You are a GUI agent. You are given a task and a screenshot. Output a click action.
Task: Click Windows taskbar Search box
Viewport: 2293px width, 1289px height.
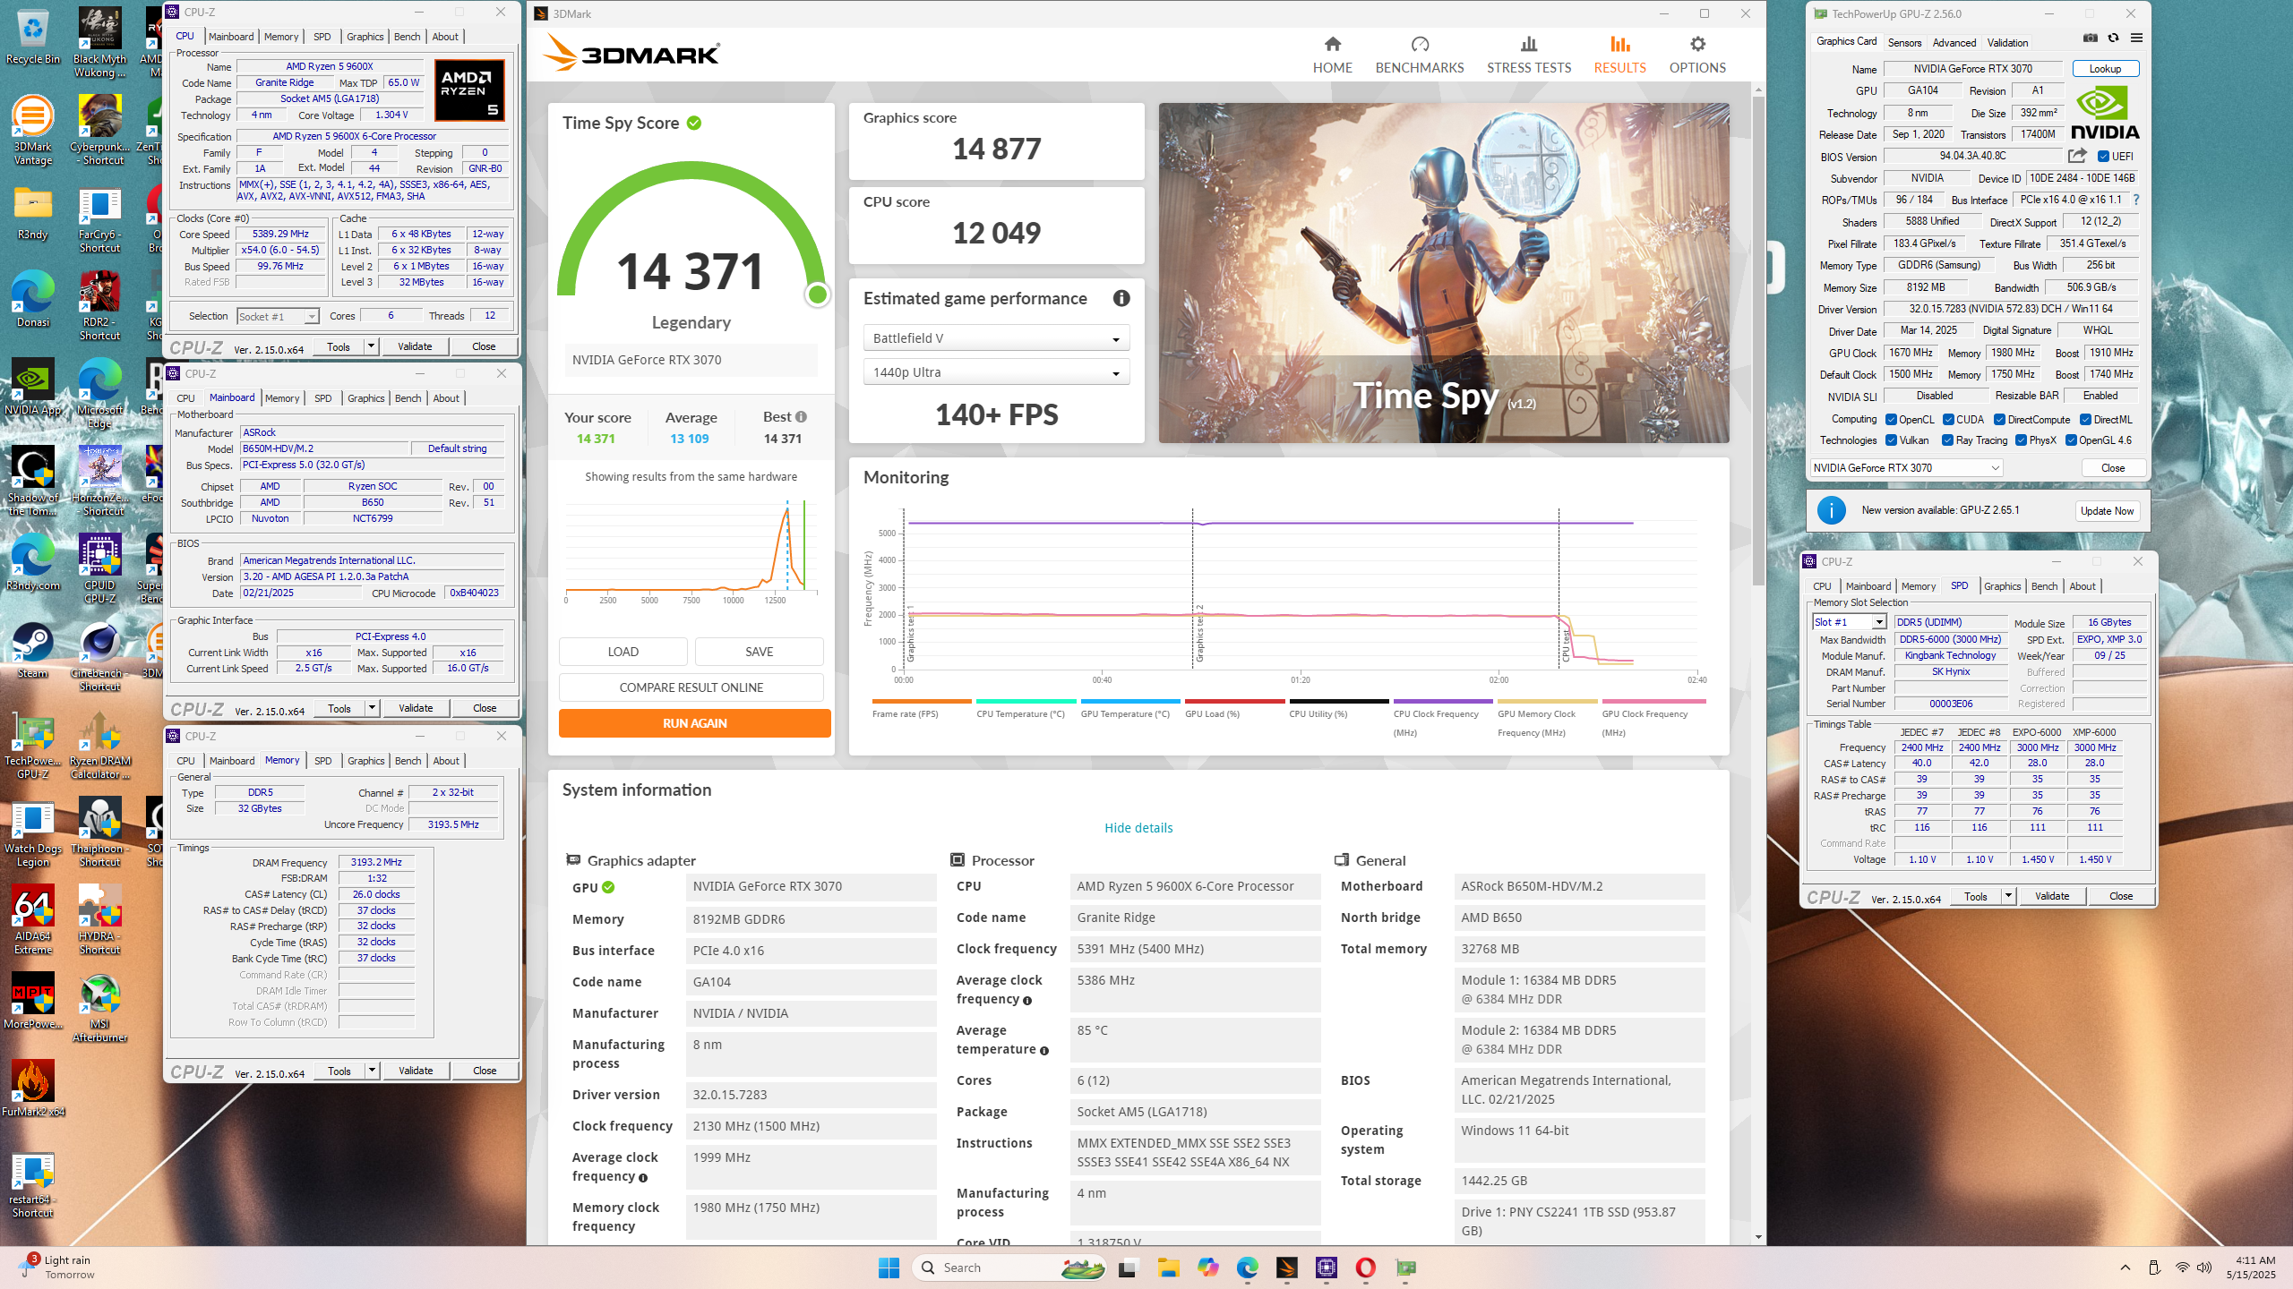[x=1009, y=1268]
